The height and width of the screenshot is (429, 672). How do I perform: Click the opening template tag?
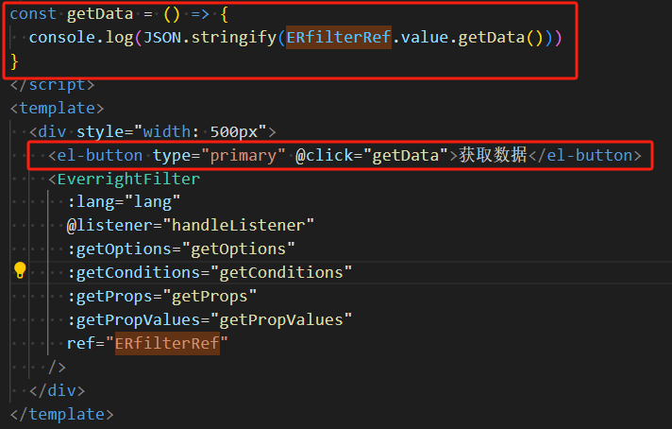coord(57,109)
